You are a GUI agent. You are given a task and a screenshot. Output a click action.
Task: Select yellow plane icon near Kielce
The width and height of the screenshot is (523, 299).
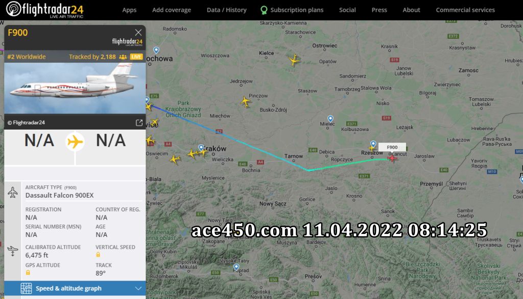point(294,60)
